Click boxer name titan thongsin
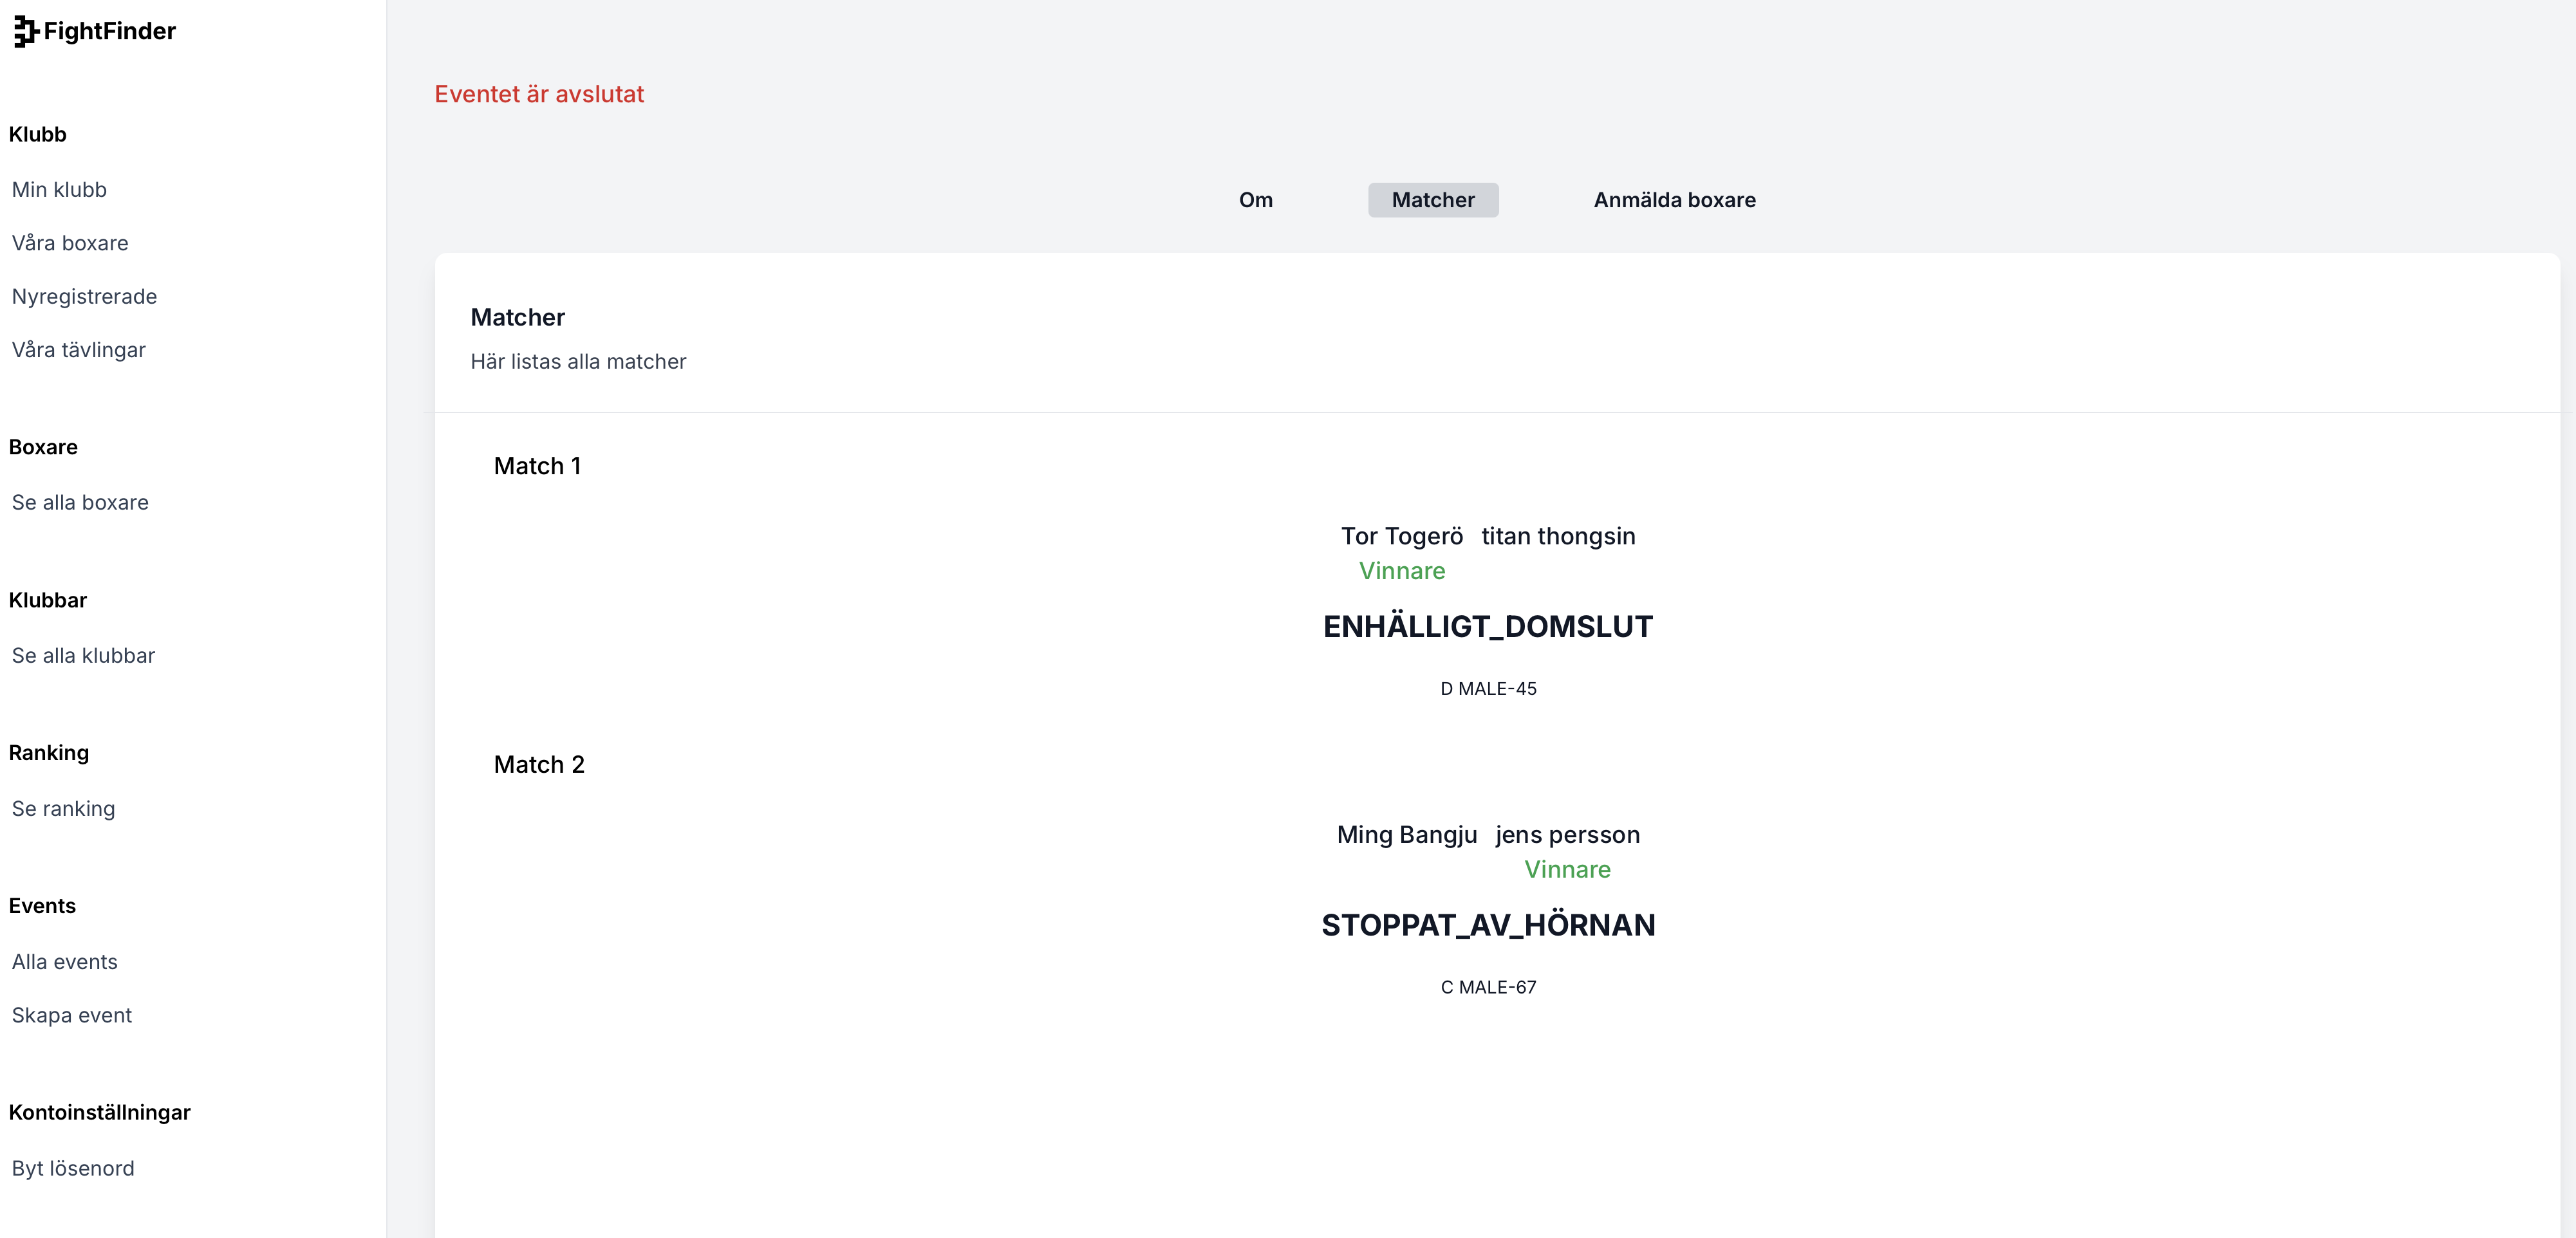The height and width of the screenshot is (1238, 2576). (x=1558, y=537)
